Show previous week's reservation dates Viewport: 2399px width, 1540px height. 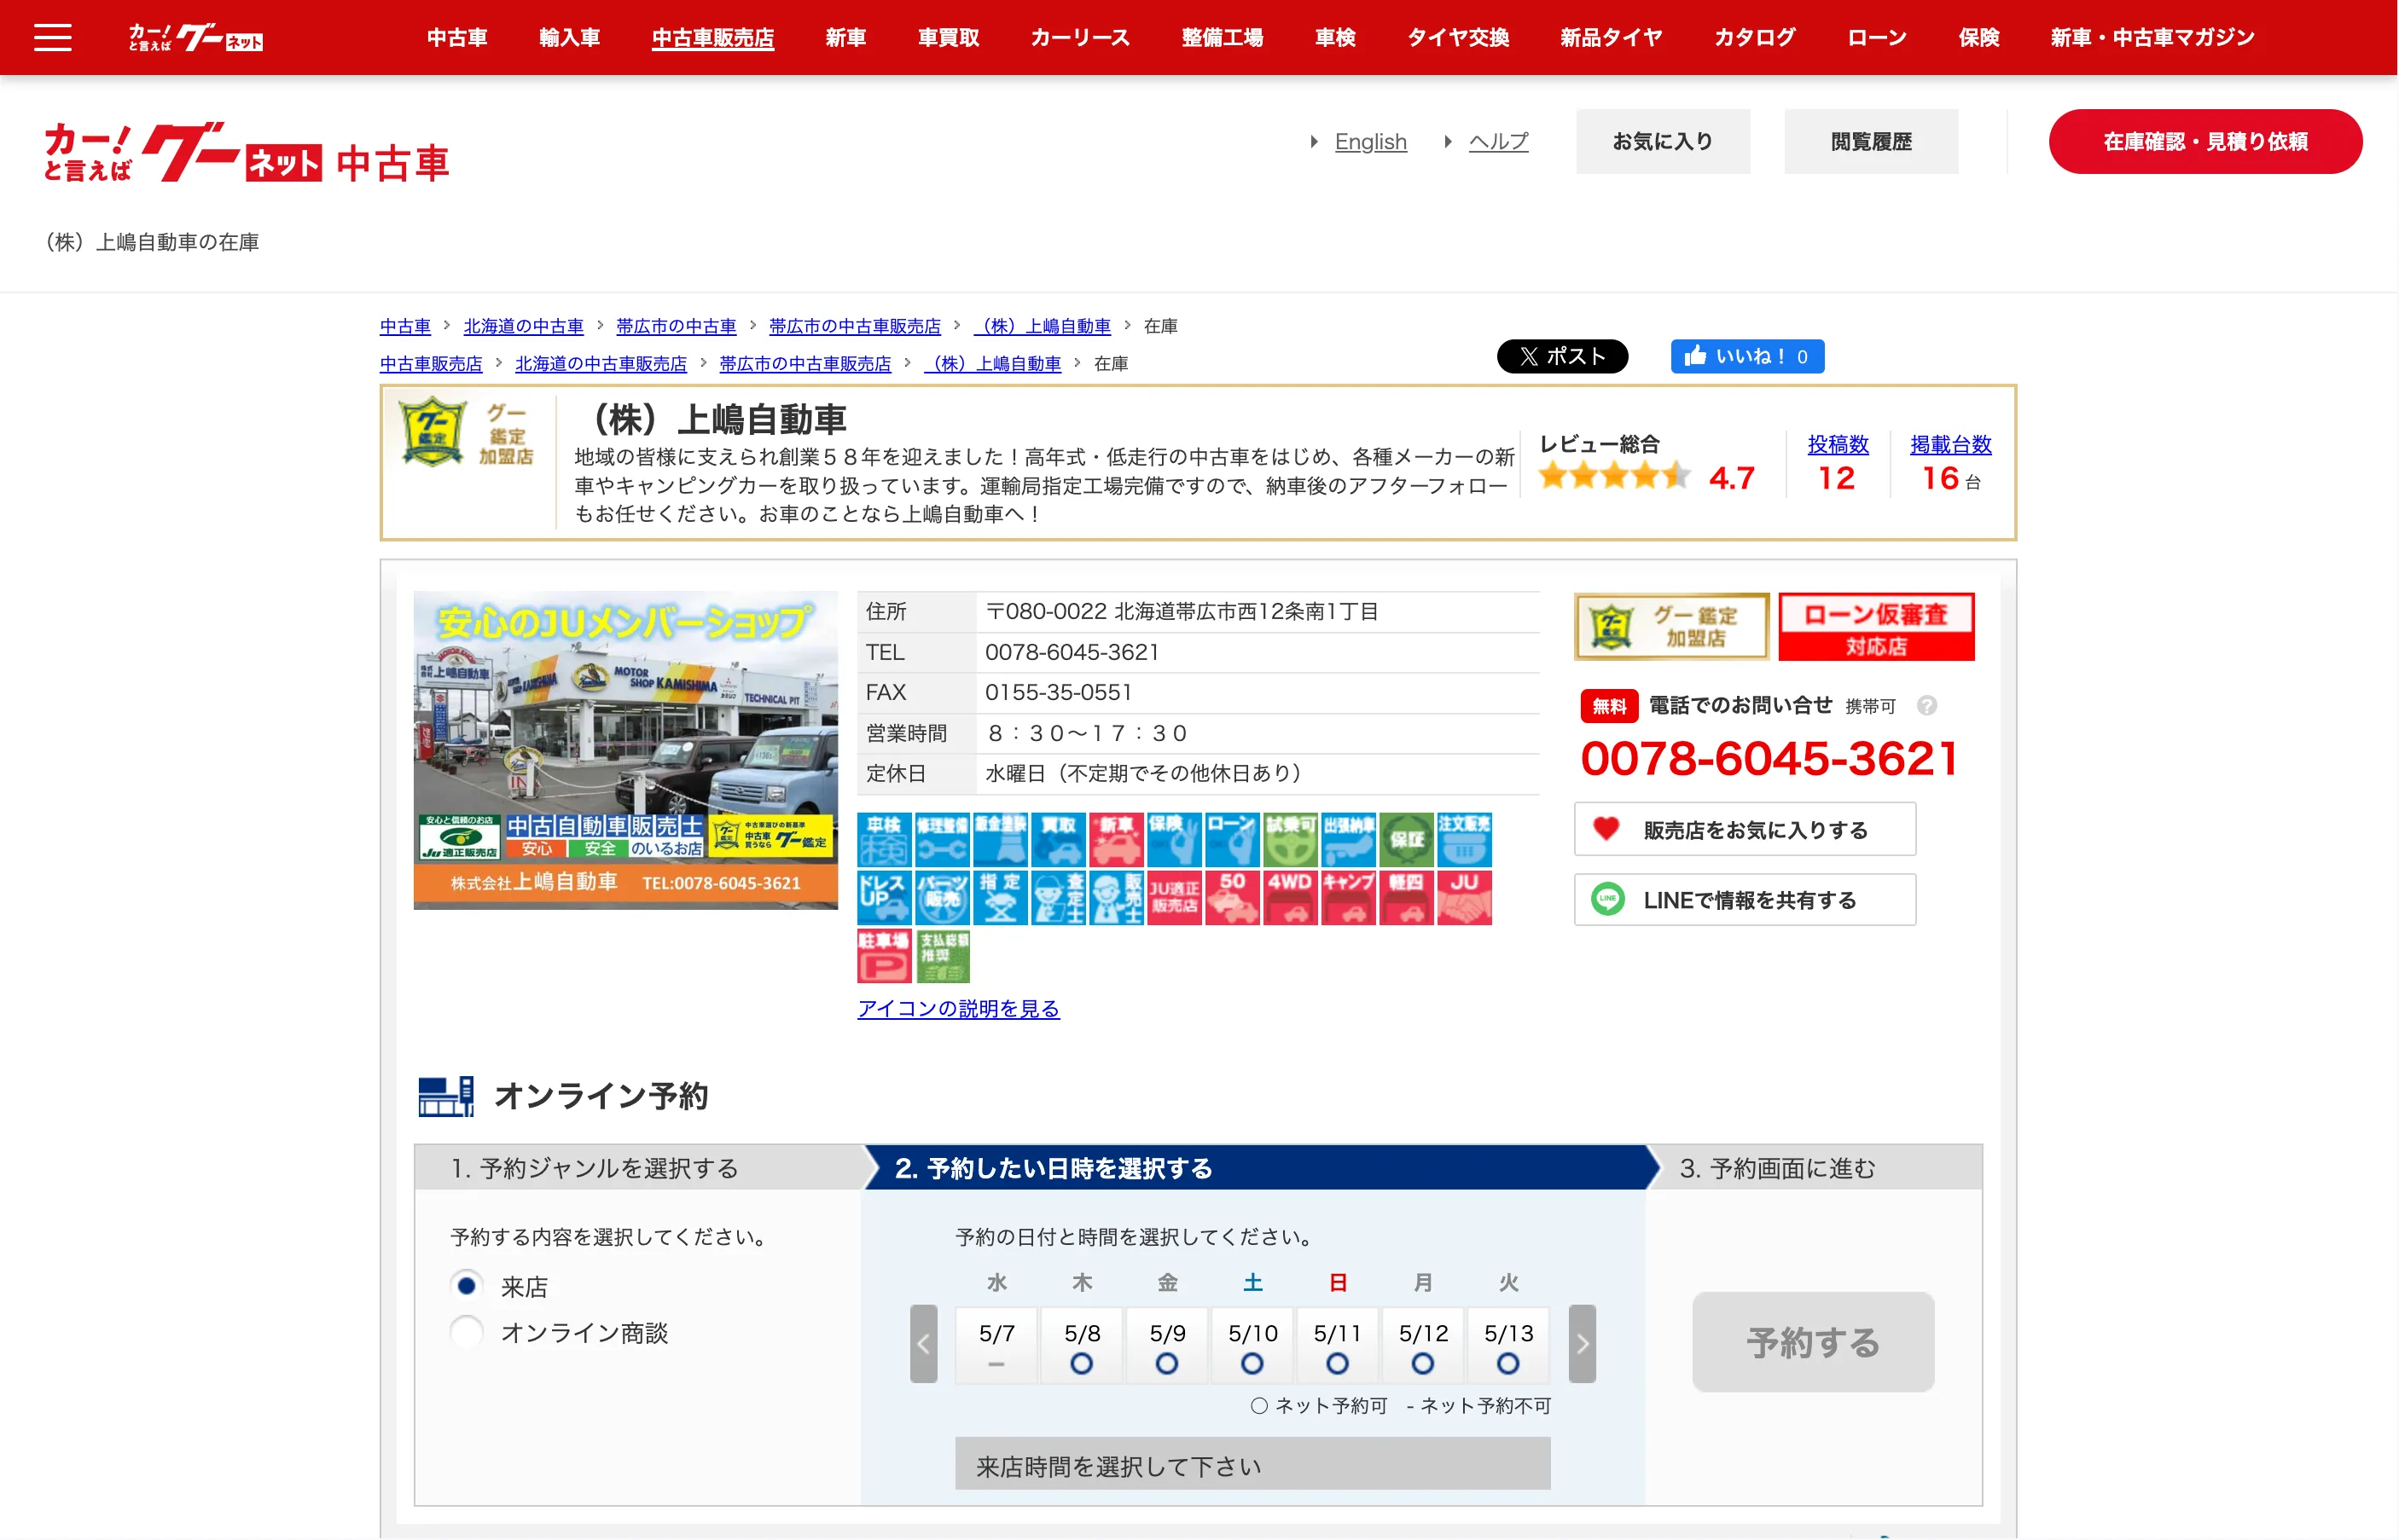[922, 1343]
